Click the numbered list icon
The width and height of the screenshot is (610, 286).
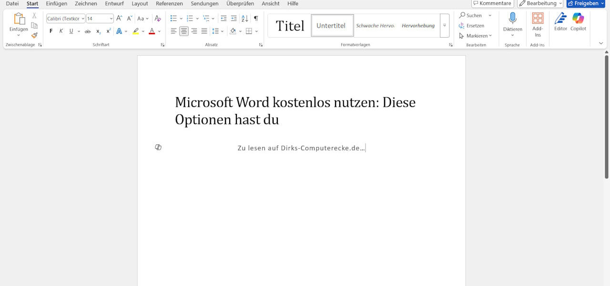tap(190, 19)
